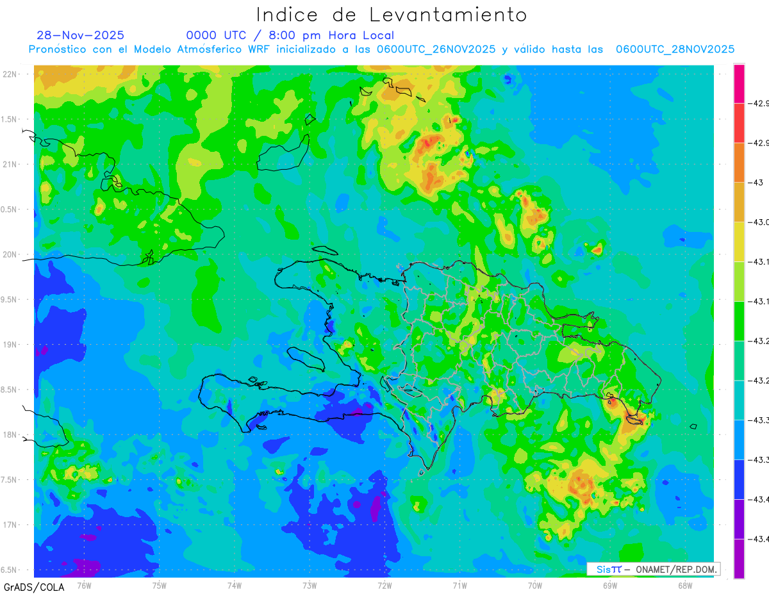Screen dimensions: 769x594
Task: Select the gold-amber legend color swatch
Action: click(x=739, y=202)
